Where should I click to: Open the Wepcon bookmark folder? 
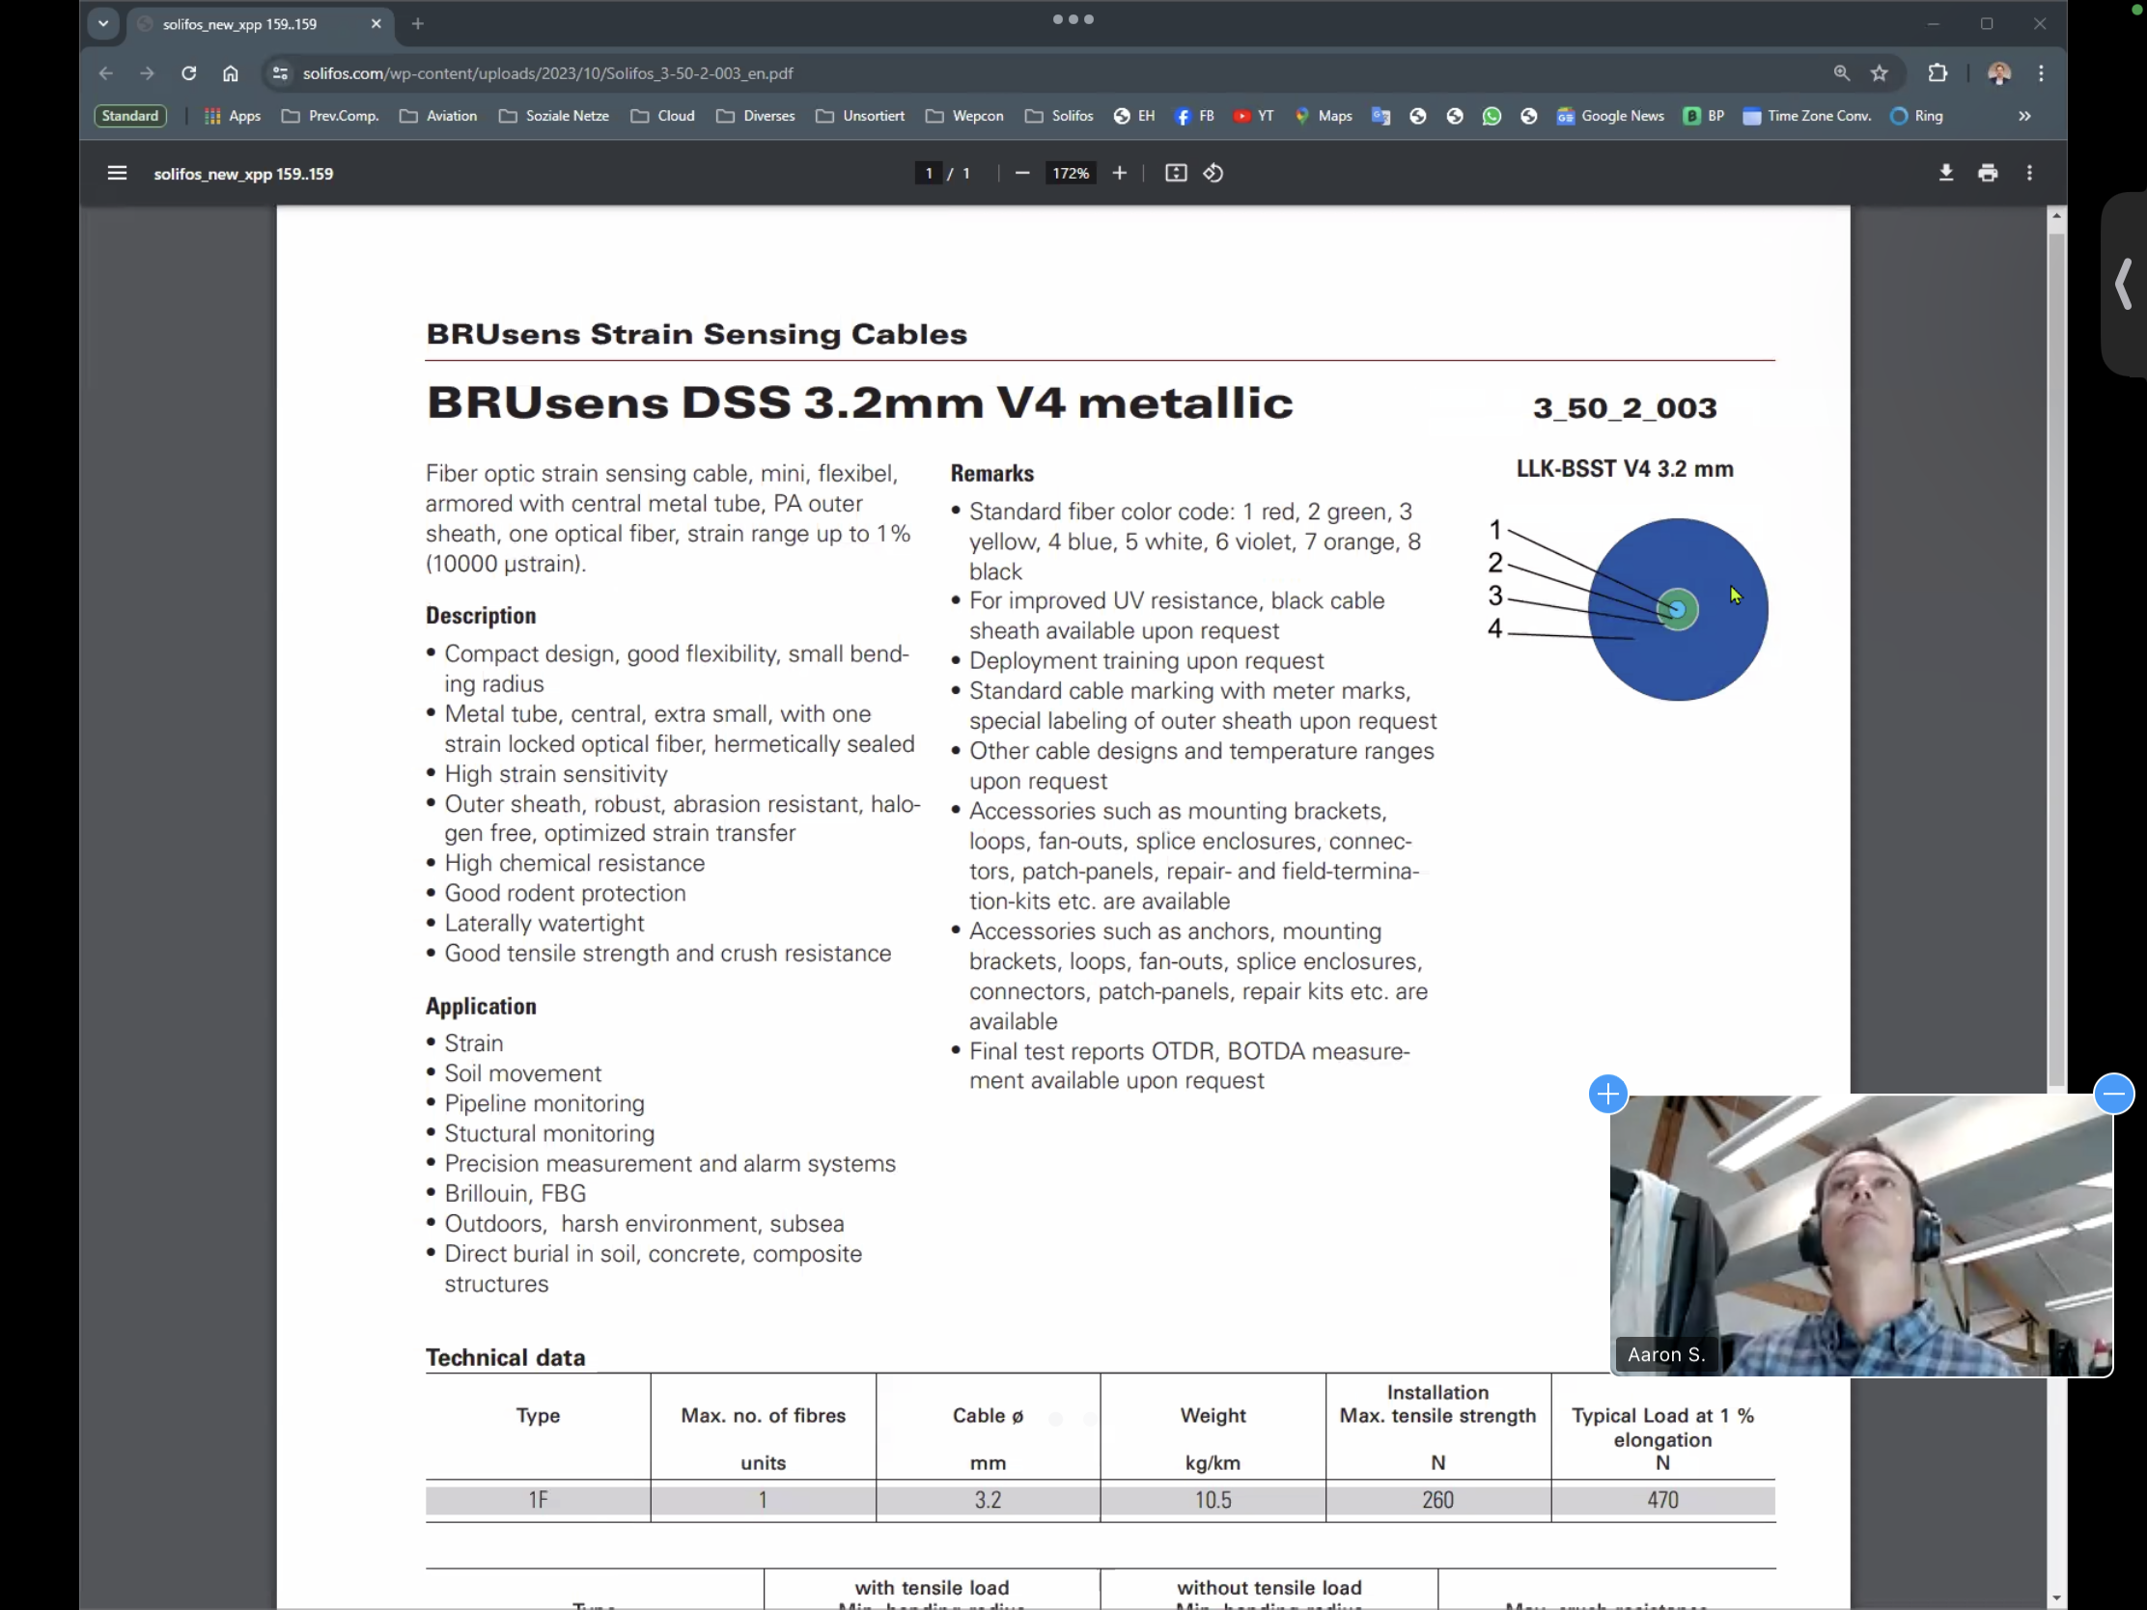pos(964,117)
